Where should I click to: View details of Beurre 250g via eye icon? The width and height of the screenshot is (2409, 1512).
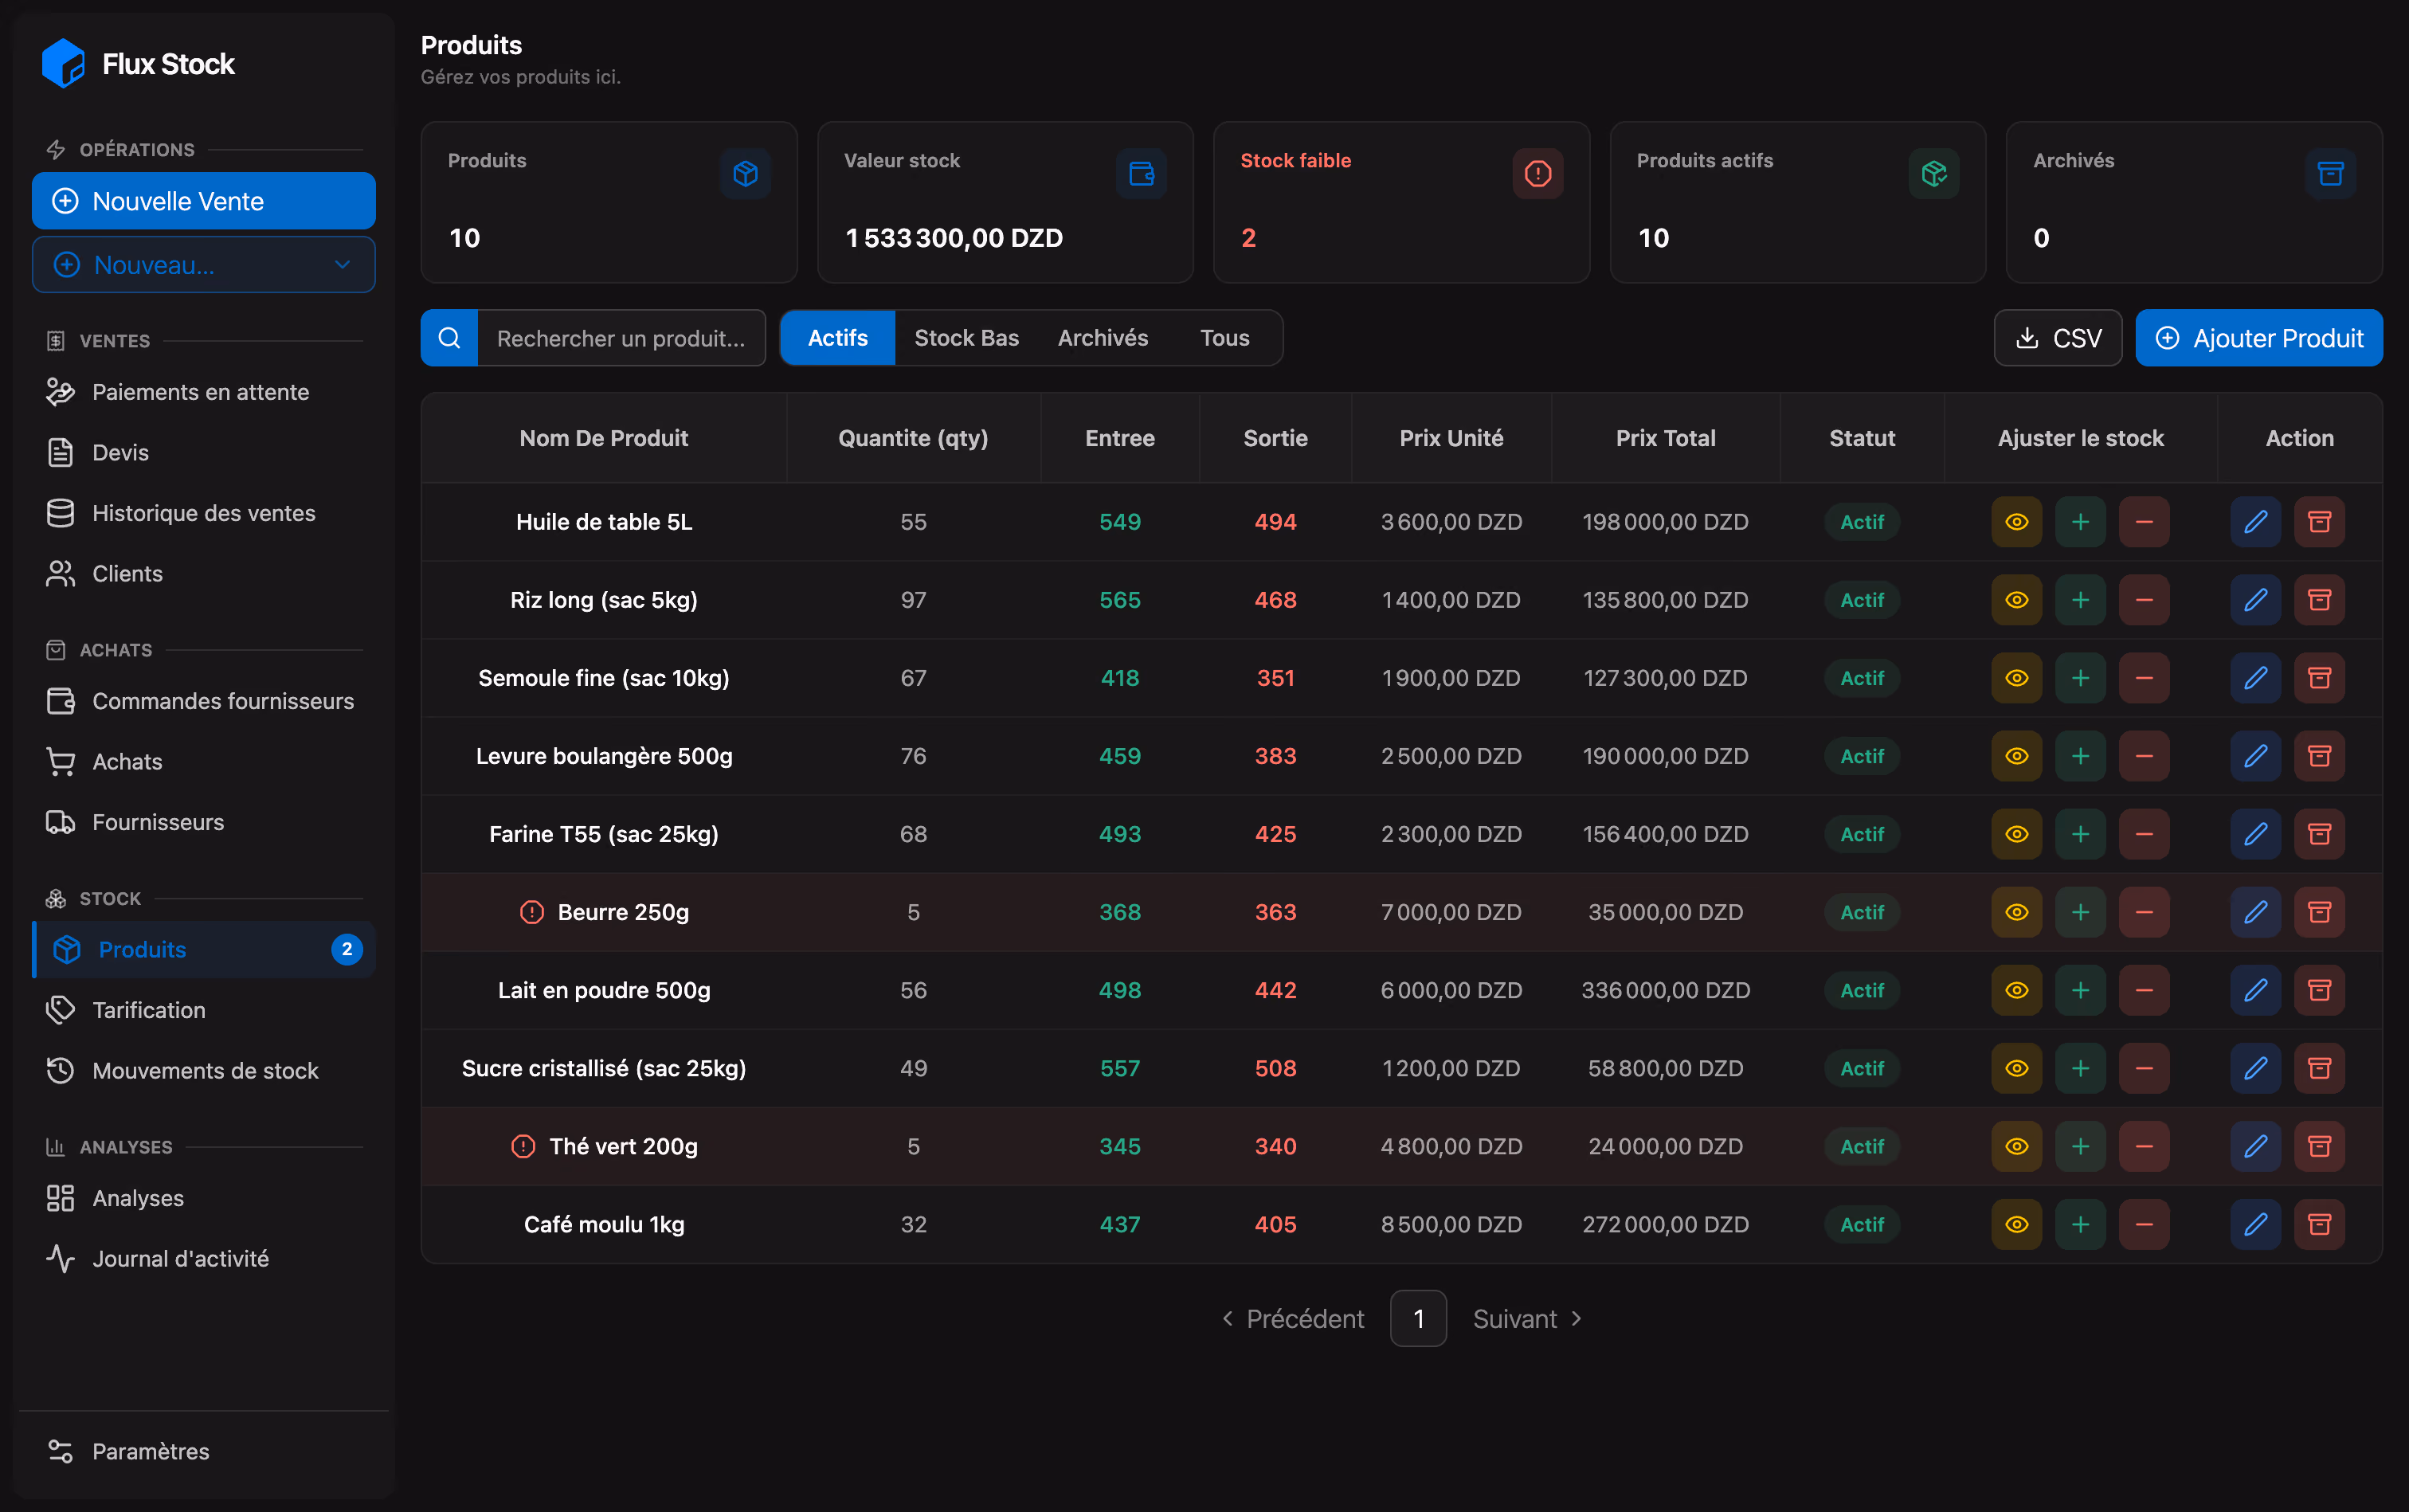pos(2016,912)
